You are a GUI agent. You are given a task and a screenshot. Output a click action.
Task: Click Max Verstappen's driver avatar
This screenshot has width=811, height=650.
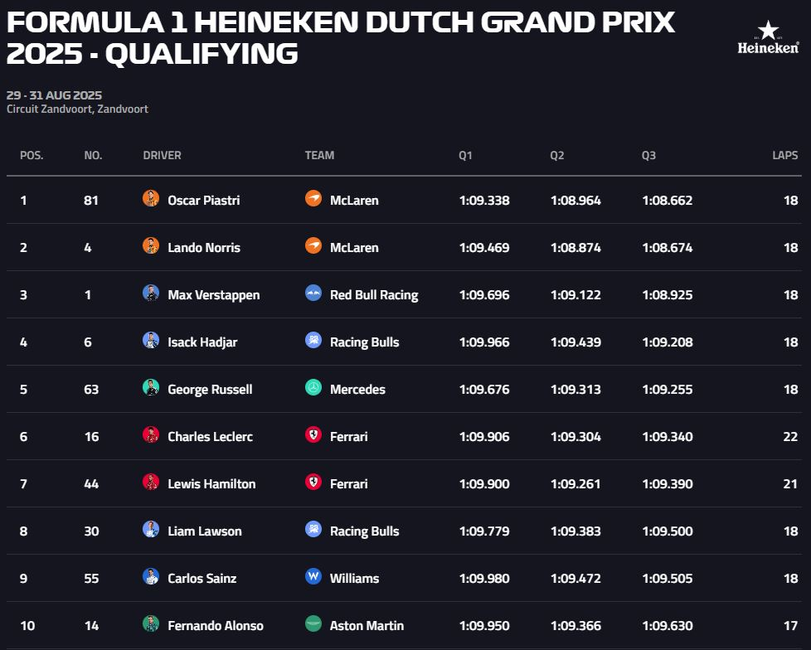[x=151, y=293]
